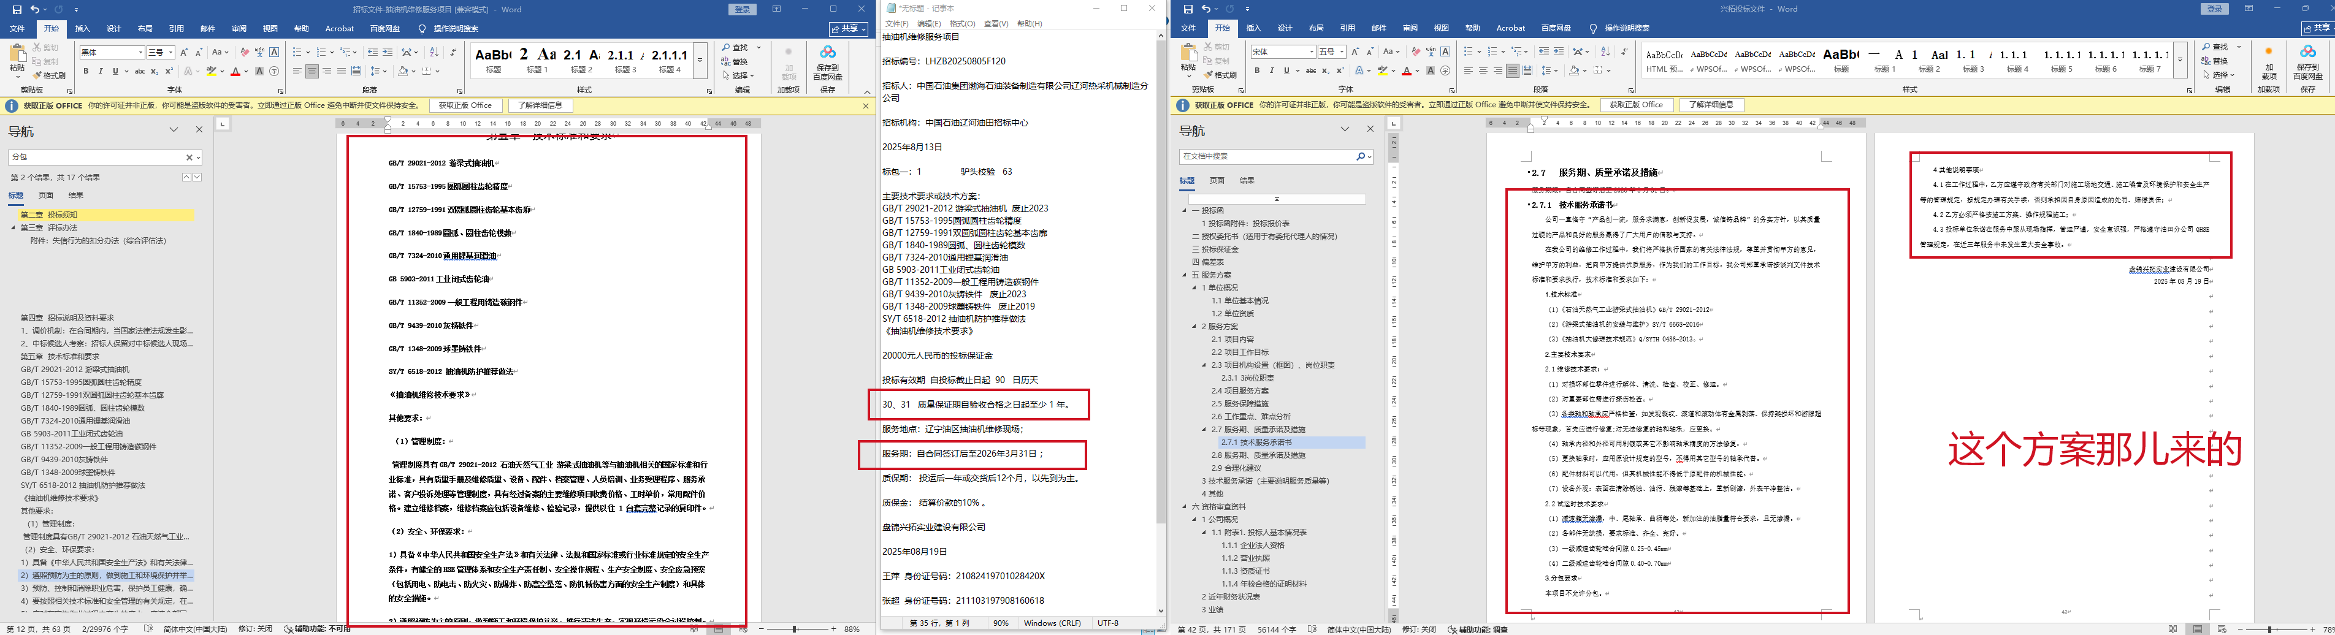Viewport: 2335px width, 635px height.
Task: Close the 导航 pane in 招标文件 window
Action: tap(199, 131)
